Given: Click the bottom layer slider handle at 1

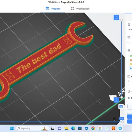Looking at the screenshot, I should [x=121, y=97].
